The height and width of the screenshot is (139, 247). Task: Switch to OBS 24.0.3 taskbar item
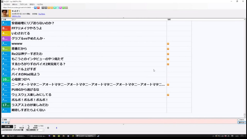[x=37, y=136]
